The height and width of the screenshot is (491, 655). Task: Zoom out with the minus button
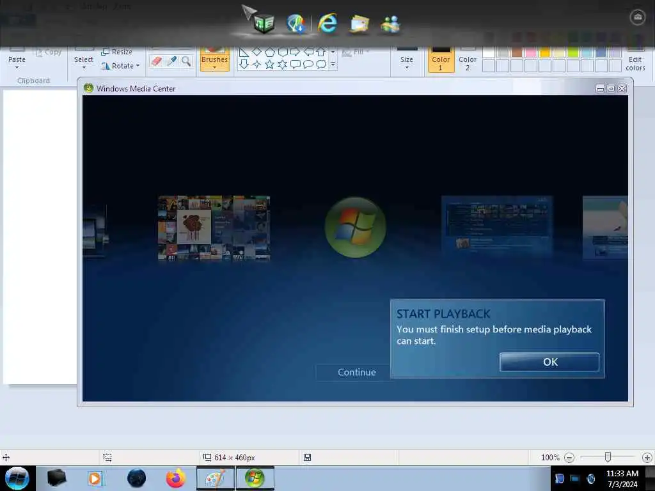coord(569,458)
